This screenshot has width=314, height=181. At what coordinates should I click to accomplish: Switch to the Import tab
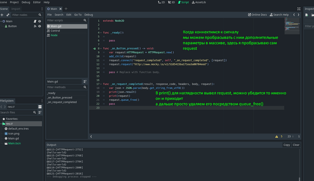pyautogui.click(x=16, y=9)
